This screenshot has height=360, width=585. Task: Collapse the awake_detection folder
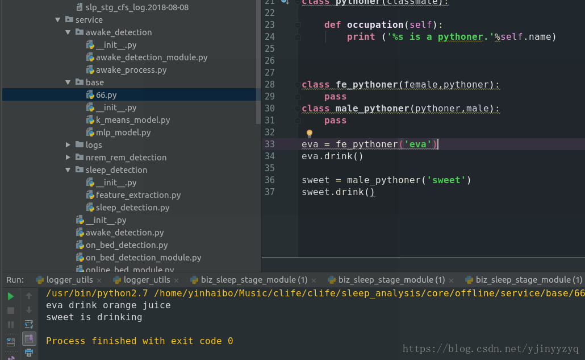pos(68,32)
